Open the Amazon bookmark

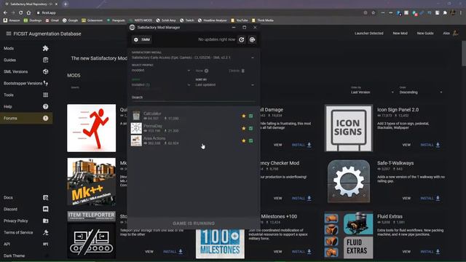12,20
